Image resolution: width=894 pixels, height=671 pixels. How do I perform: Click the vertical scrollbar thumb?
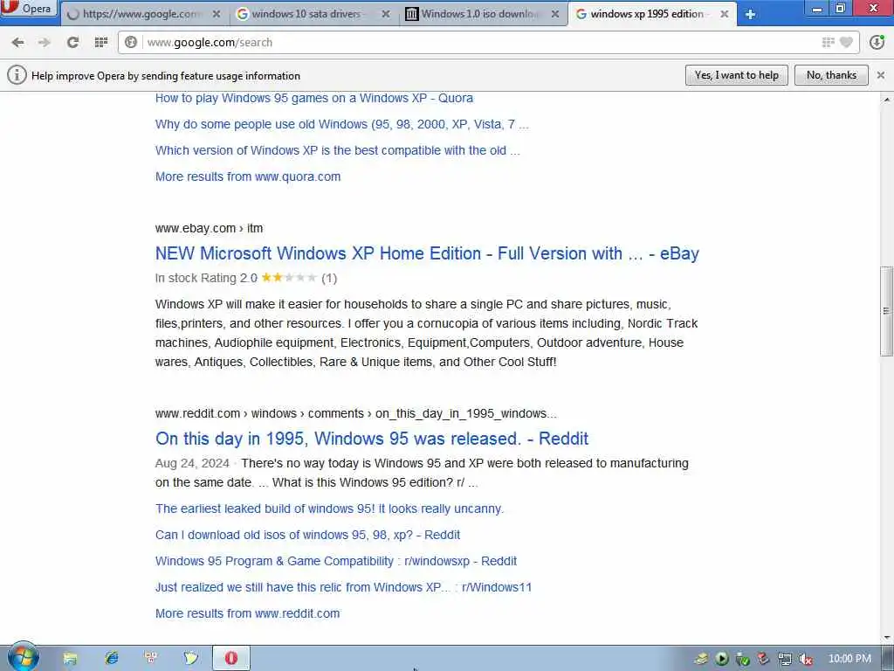point(886,311)
